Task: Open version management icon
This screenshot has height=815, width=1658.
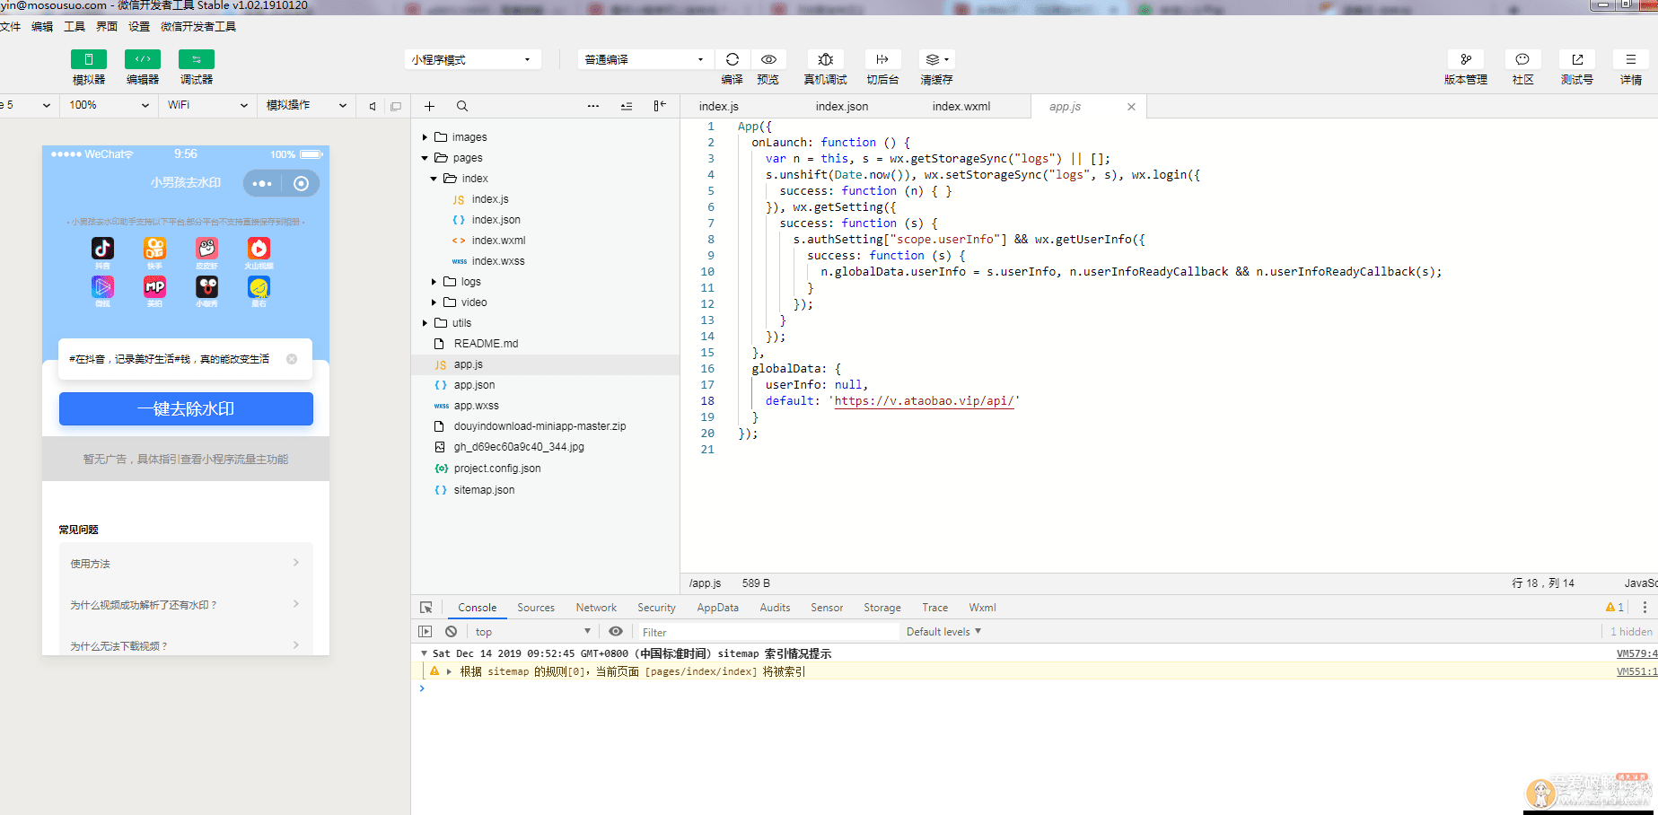Action: tap(1465, 59)
